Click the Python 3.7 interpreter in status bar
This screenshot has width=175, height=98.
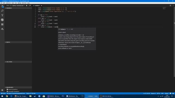tap(31, 94)
